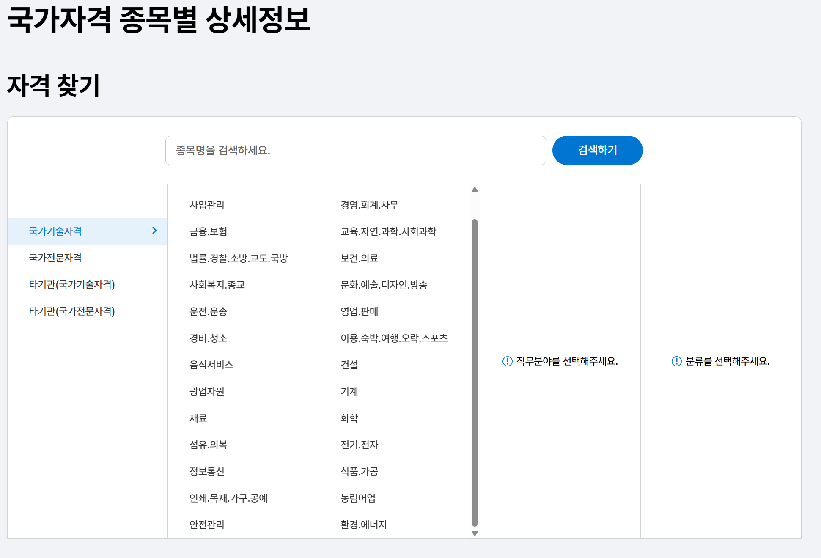Open the 타기관(국가기술자격) category

pos(72,284)
